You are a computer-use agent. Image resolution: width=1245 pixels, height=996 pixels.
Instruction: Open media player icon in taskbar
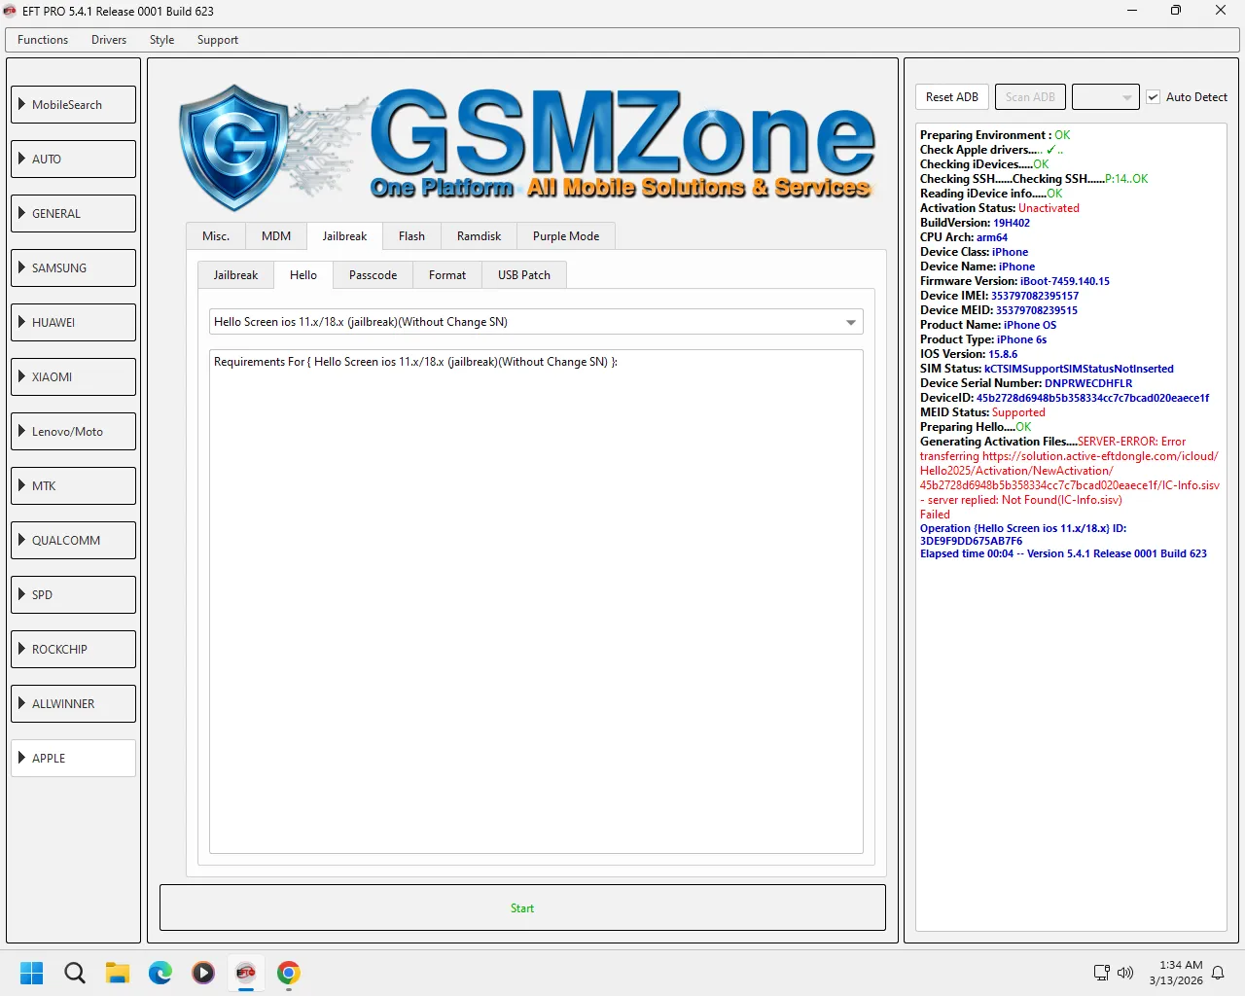[x=203, y=973]
